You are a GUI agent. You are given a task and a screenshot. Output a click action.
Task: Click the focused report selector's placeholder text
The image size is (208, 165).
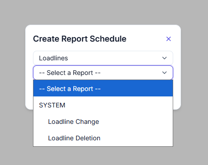70,73
